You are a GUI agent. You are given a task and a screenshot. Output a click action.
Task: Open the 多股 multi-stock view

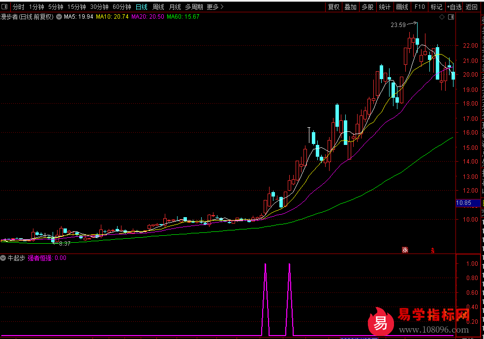pyautogui.click(x=367, y=7)
